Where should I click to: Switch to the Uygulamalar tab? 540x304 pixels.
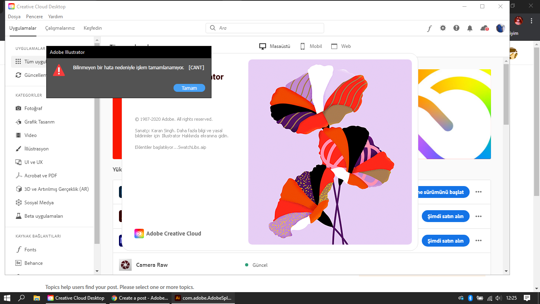click(23, 28)
